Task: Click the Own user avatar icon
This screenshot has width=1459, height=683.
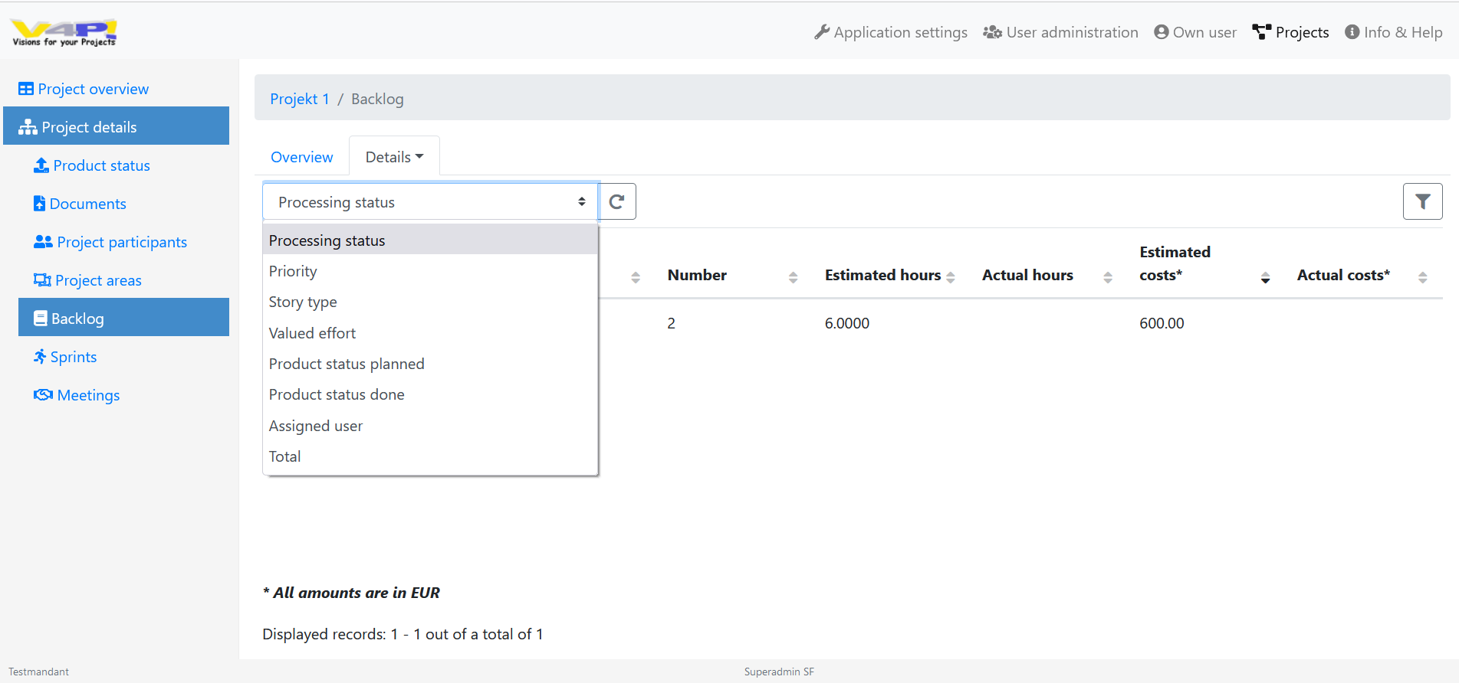Action: 1162,32
